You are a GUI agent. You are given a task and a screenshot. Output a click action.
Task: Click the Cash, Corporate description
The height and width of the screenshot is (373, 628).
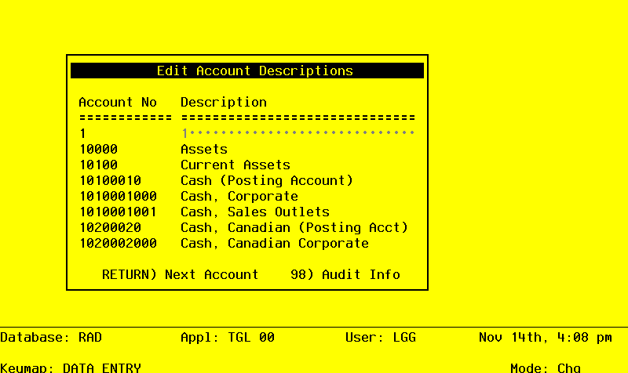click(x=239, y=196)
